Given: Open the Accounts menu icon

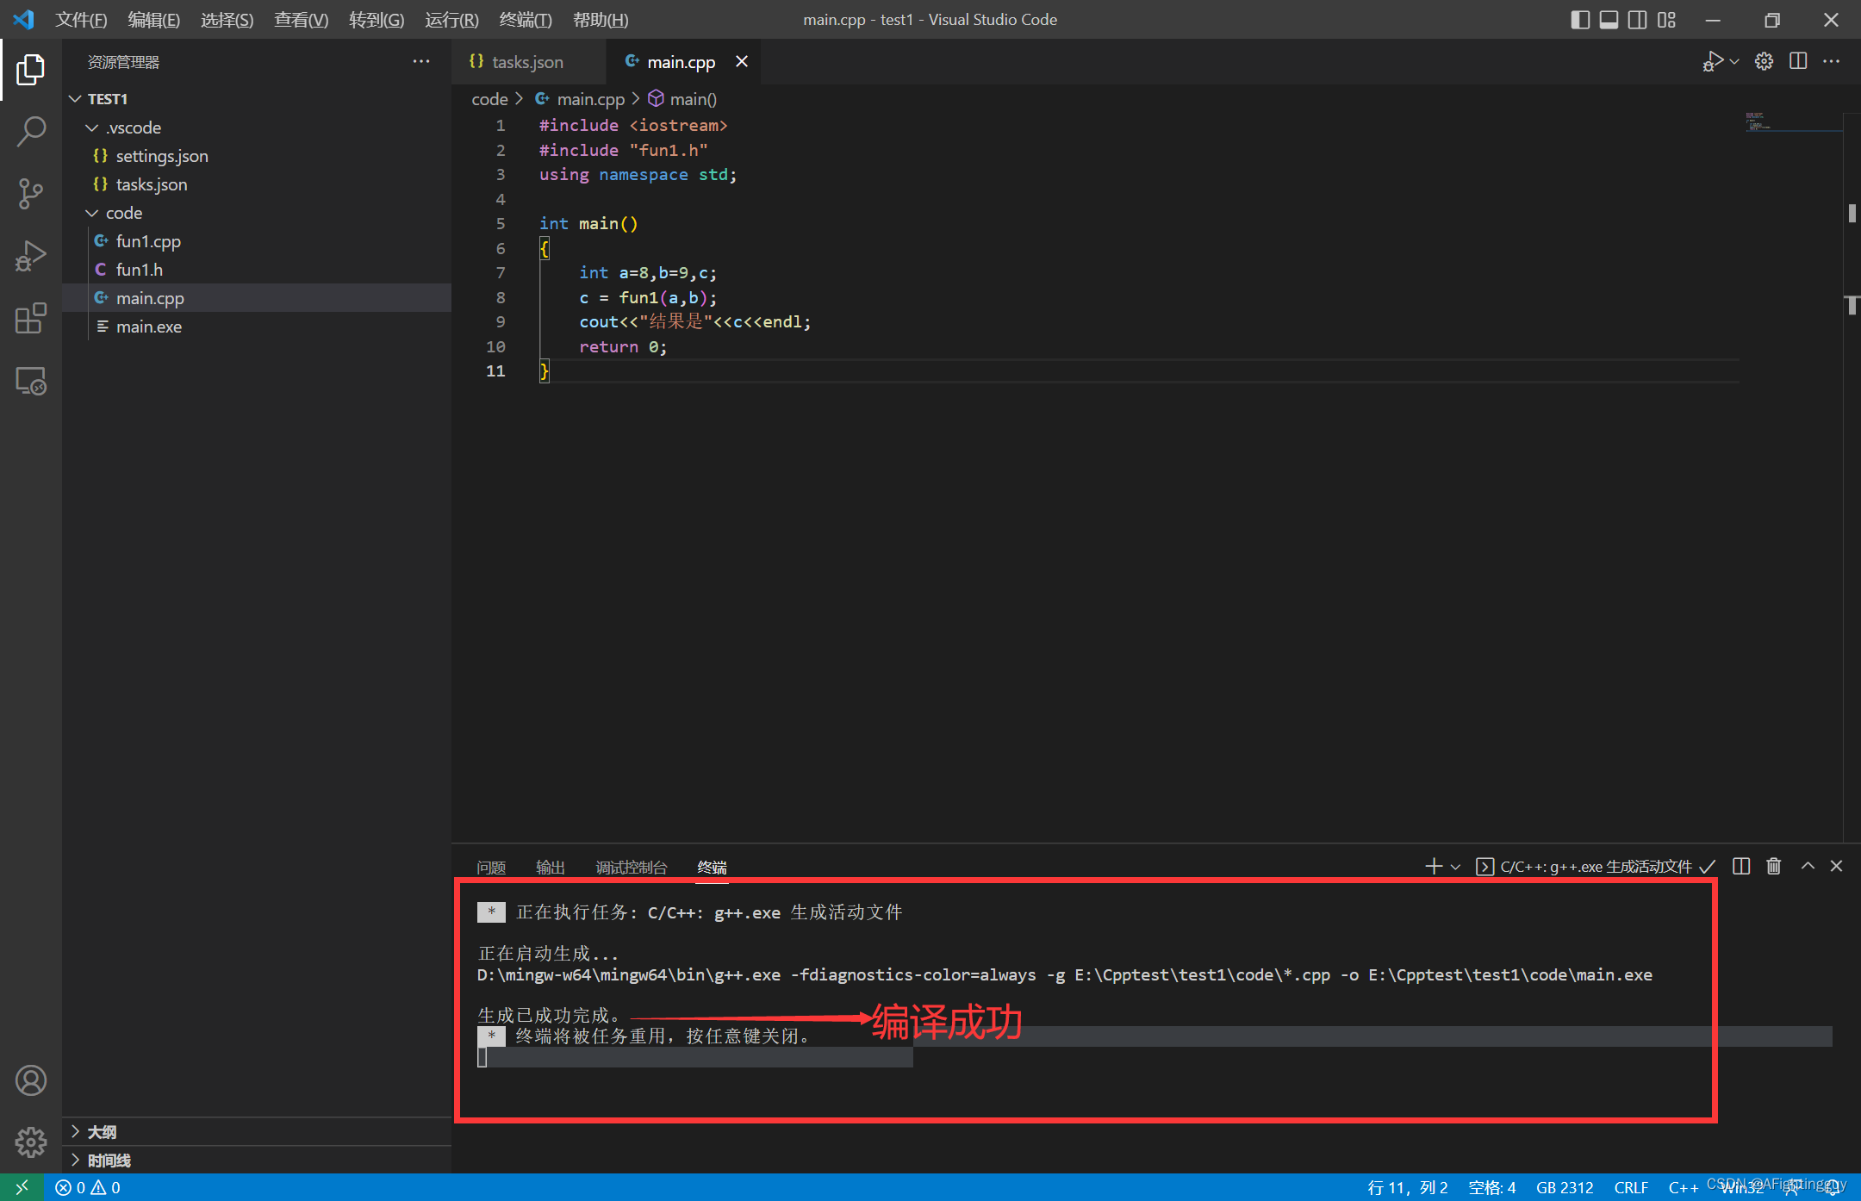Looking at the screenshot, I should coord(31,1080).
